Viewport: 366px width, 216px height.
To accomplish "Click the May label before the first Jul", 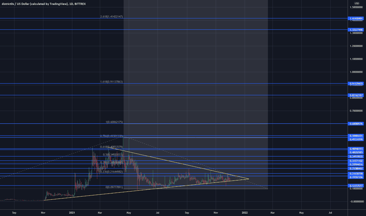I will 129,213.
